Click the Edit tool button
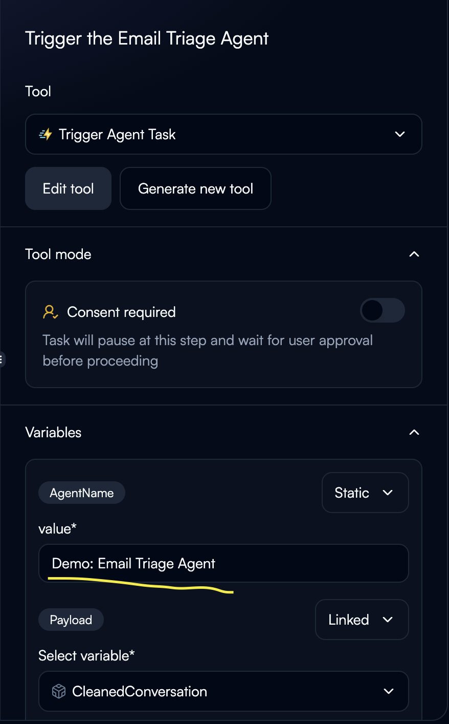Screen dimensions: 449x724 (x=68, y=188)
